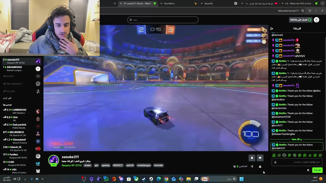The image size is (326, 183).
Task: Open Discord from the taskbar
Action: (121, 179)
